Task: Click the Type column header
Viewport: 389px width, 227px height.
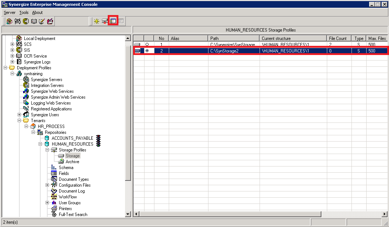Action: click(359, 39)
